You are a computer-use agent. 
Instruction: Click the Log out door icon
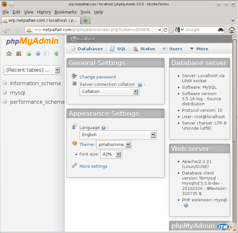(19, 53)
